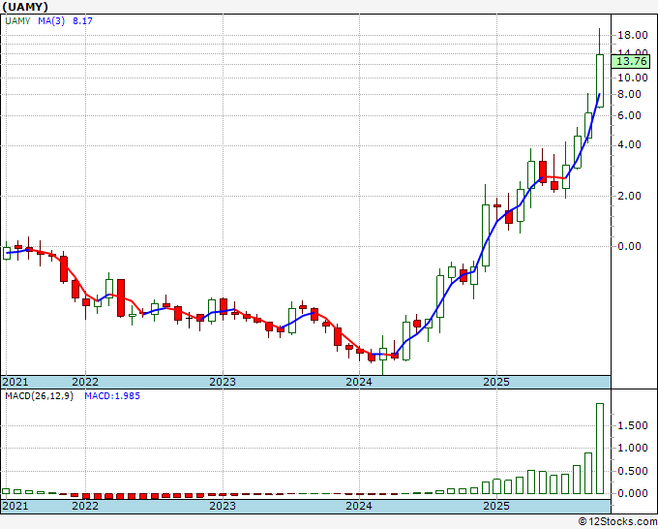Click the 18.00 price axis label

click(x=633, y=35)
